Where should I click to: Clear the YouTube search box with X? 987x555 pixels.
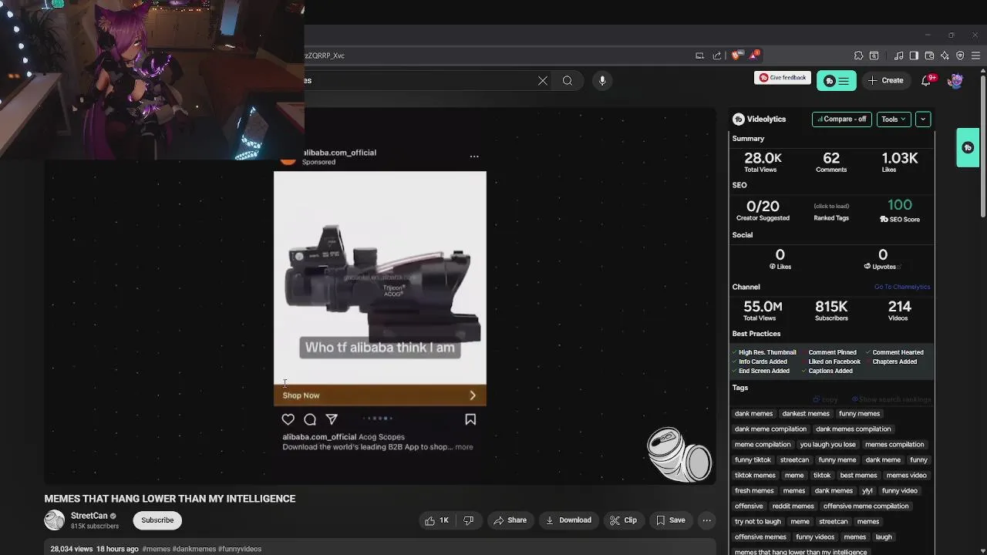[x=543, y=80]
